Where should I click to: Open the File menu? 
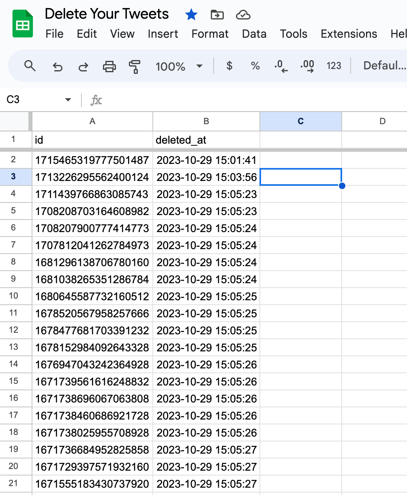[54, 34]
